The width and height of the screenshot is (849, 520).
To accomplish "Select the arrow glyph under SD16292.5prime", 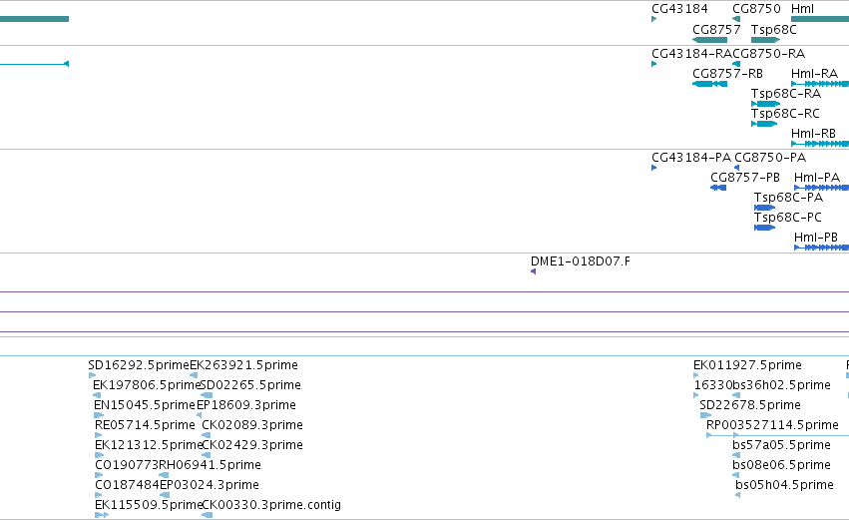I will tap(92, 376).
